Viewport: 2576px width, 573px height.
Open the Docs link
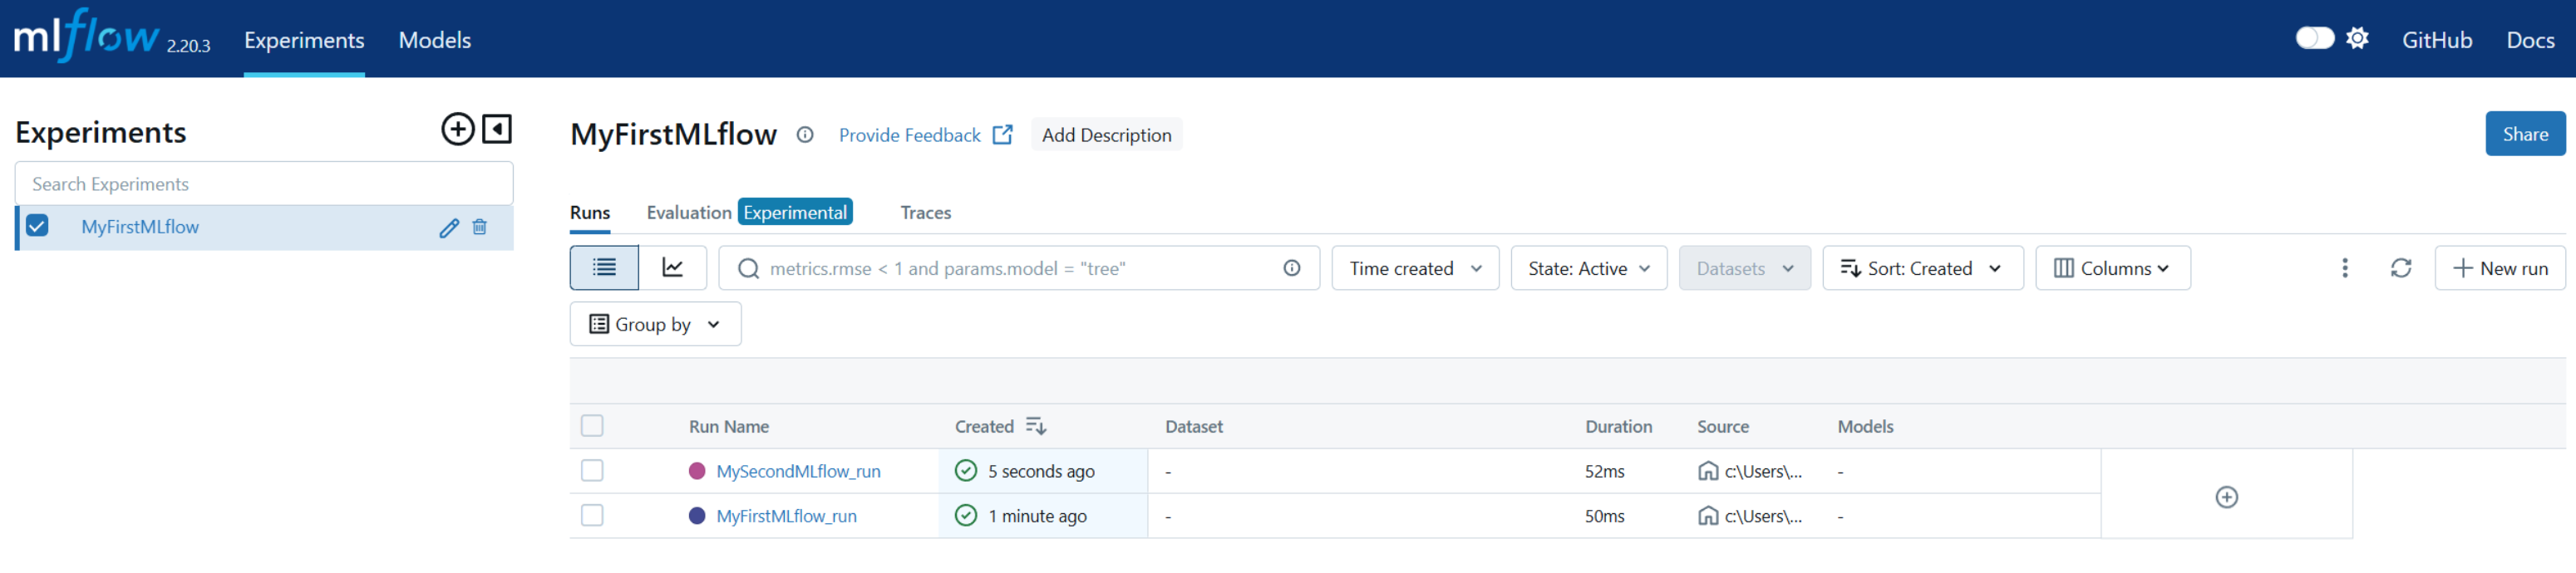point(2530,40)
